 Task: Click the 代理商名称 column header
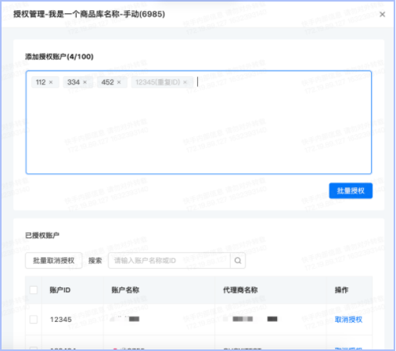coord(240,290)
